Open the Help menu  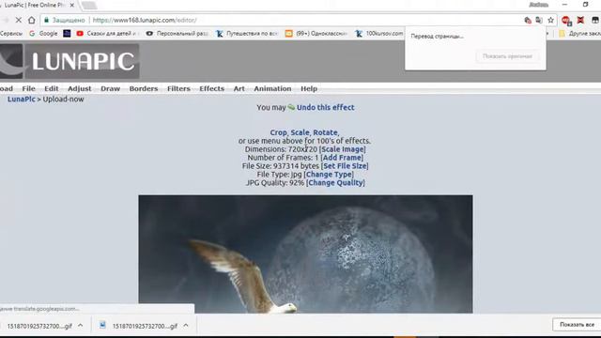click(x=309, y=88)
